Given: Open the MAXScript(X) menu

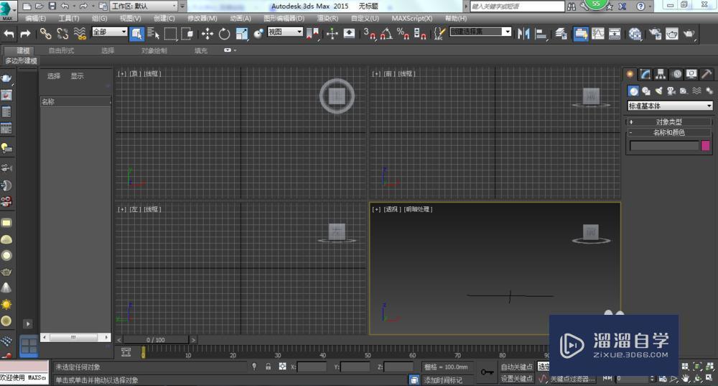Looking at the screenshot, I should [x=411, y=19].
